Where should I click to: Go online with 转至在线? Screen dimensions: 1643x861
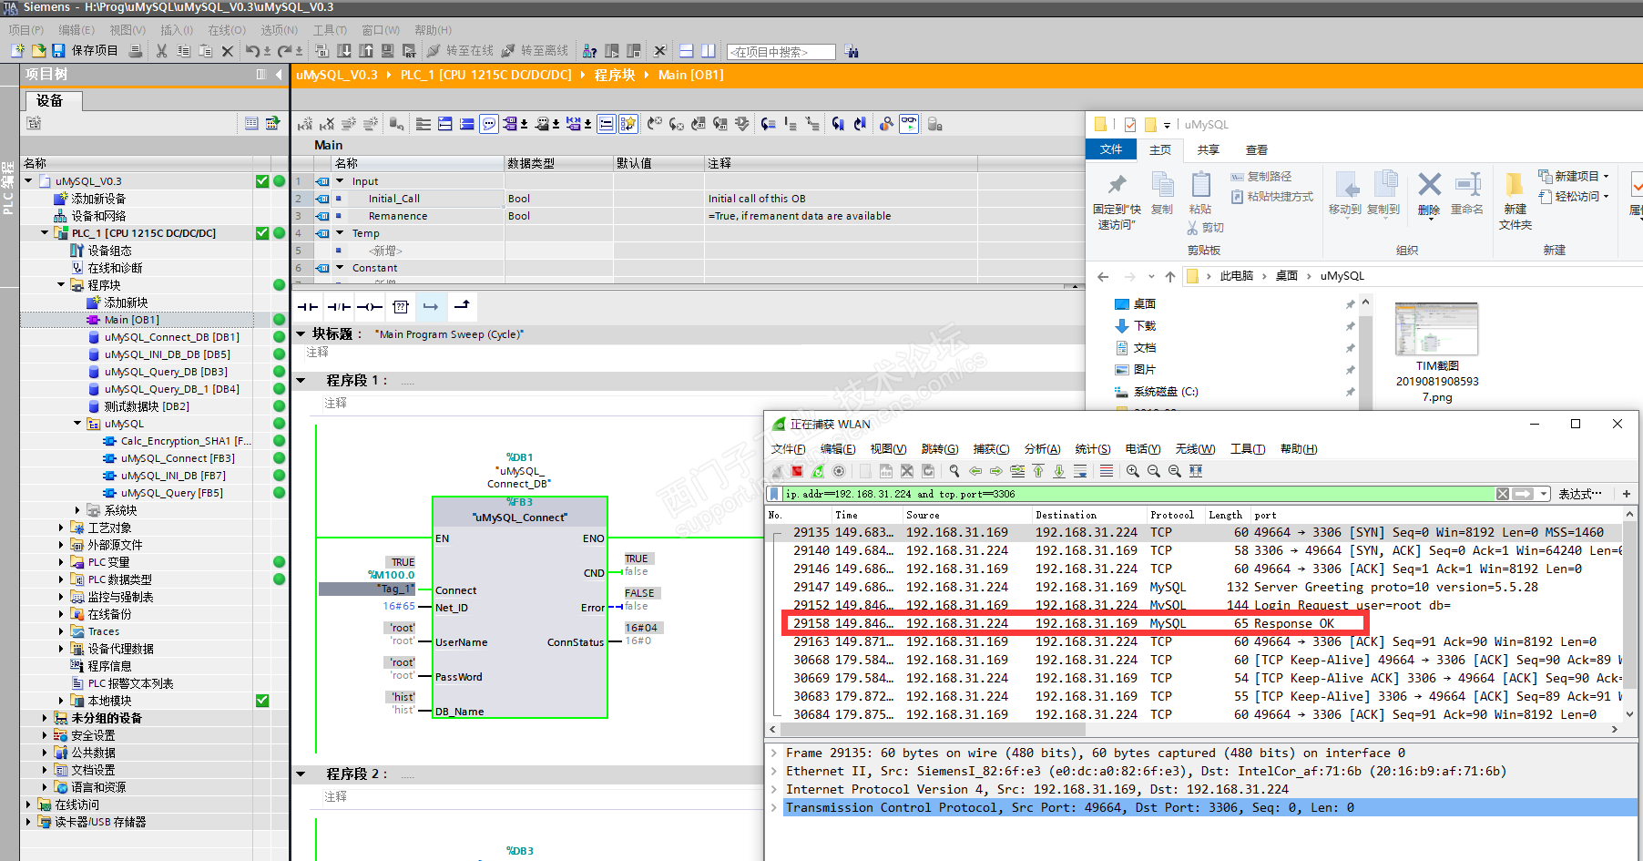[x=460, y=51]
